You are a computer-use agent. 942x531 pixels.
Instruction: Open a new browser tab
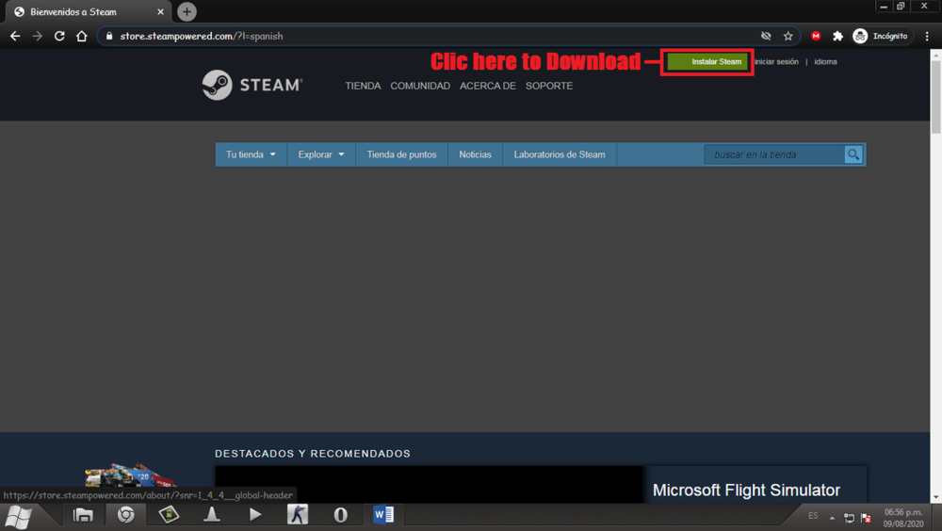[187, 11]
